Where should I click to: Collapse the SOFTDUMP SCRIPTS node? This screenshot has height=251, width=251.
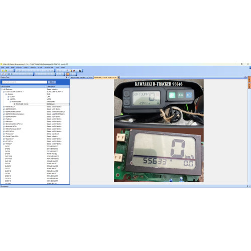pos(4,92)
